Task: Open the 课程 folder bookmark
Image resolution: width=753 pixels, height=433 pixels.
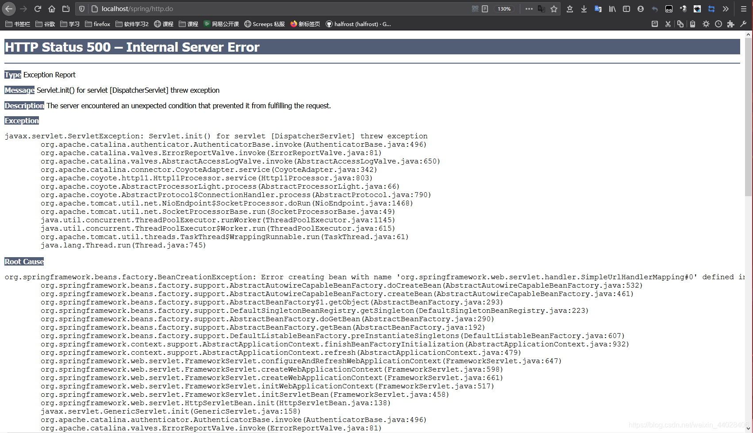Action: tap(188, 24)
